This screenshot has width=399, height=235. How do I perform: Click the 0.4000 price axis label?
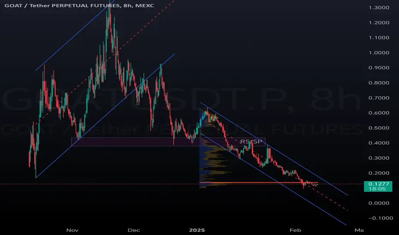point(379,143)
